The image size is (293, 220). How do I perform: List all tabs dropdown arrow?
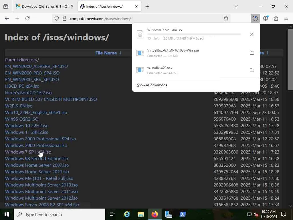[236, 6]
